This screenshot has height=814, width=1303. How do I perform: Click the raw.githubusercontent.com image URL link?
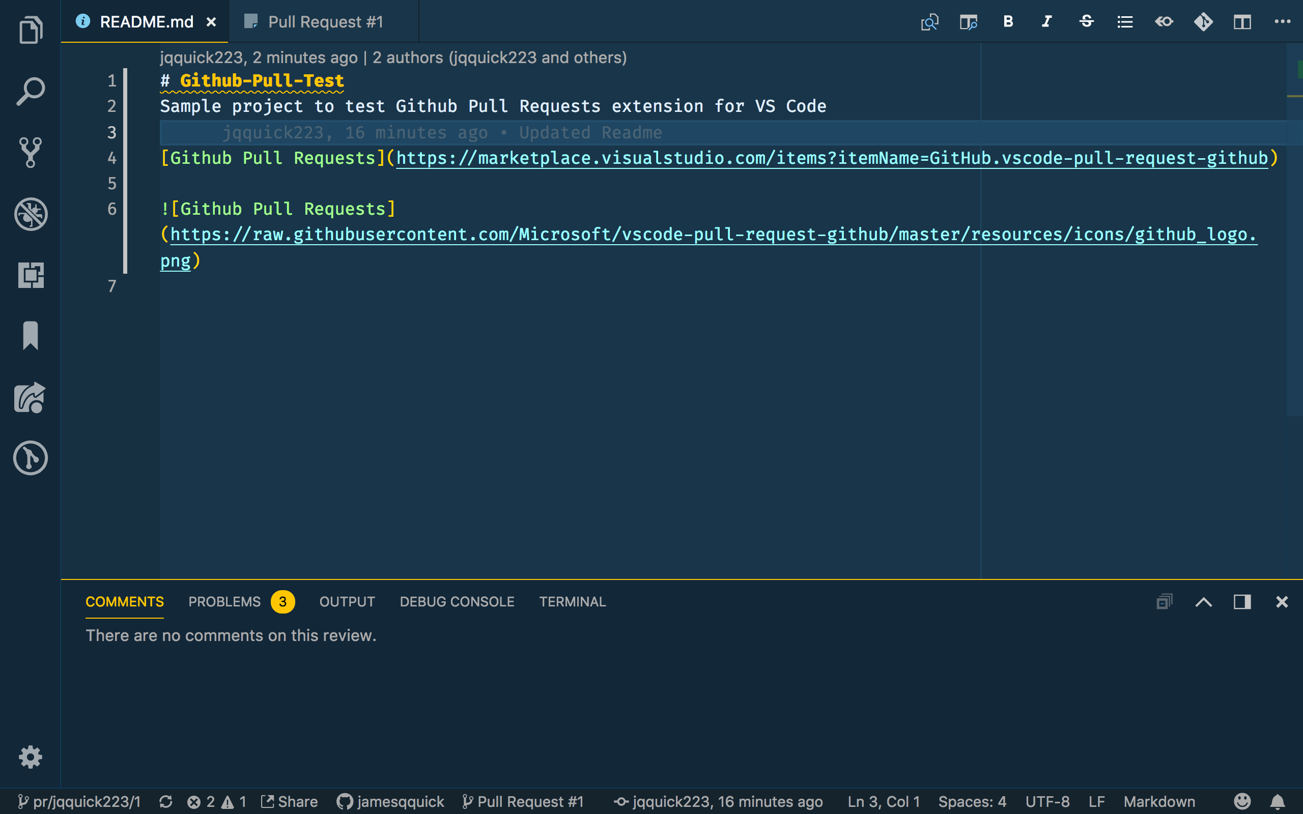point(714,235)
